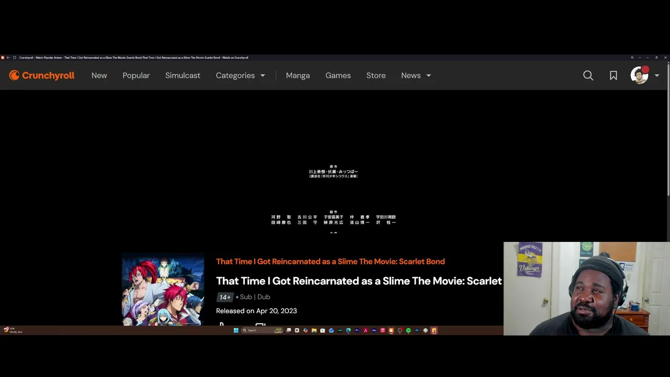Expand the Categories dropdown
Viewport: 670px width, 377px height.
240,75
